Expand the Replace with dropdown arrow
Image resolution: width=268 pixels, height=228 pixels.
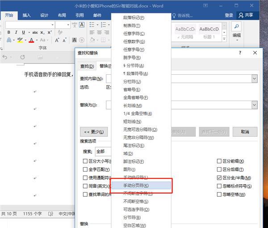pyautogui.click(x=254, y=105)
